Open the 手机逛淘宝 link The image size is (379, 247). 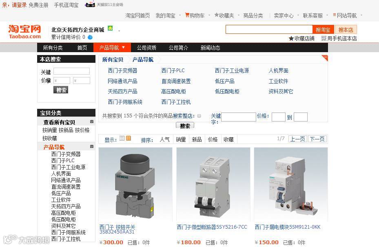(66, 5)
